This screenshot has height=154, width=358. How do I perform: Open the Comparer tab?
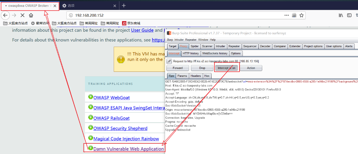coord(280,46)
